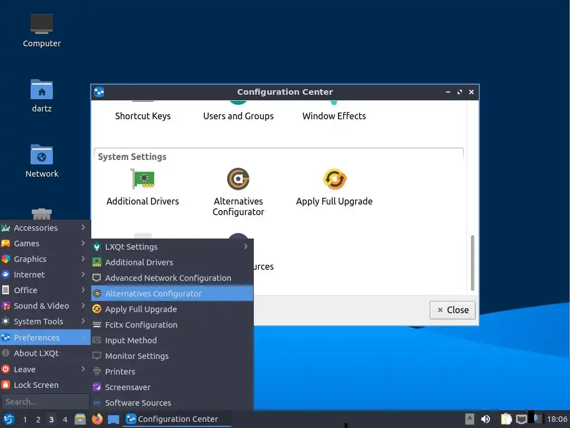This screenshot has width=570, height=428.
Task: Open the clipboard manager tray icon
Action: [x=506, y=419]
